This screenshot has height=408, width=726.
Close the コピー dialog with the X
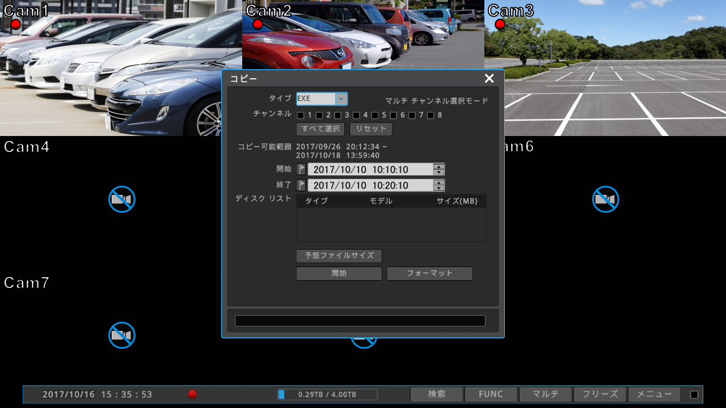tap(489, 79)
